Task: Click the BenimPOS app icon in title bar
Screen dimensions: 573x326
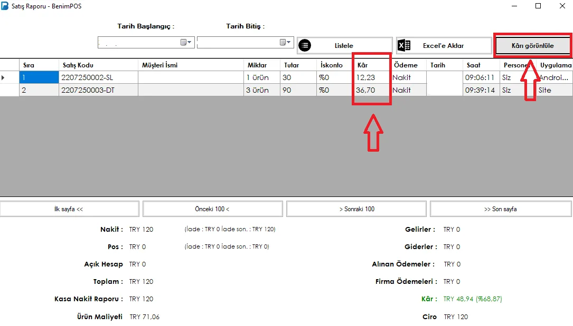Action: coord(5,6)
